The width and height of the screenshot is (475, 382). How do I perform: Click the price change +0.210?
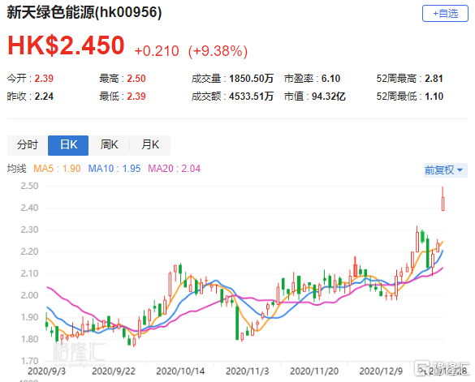(x=157, y=51)
